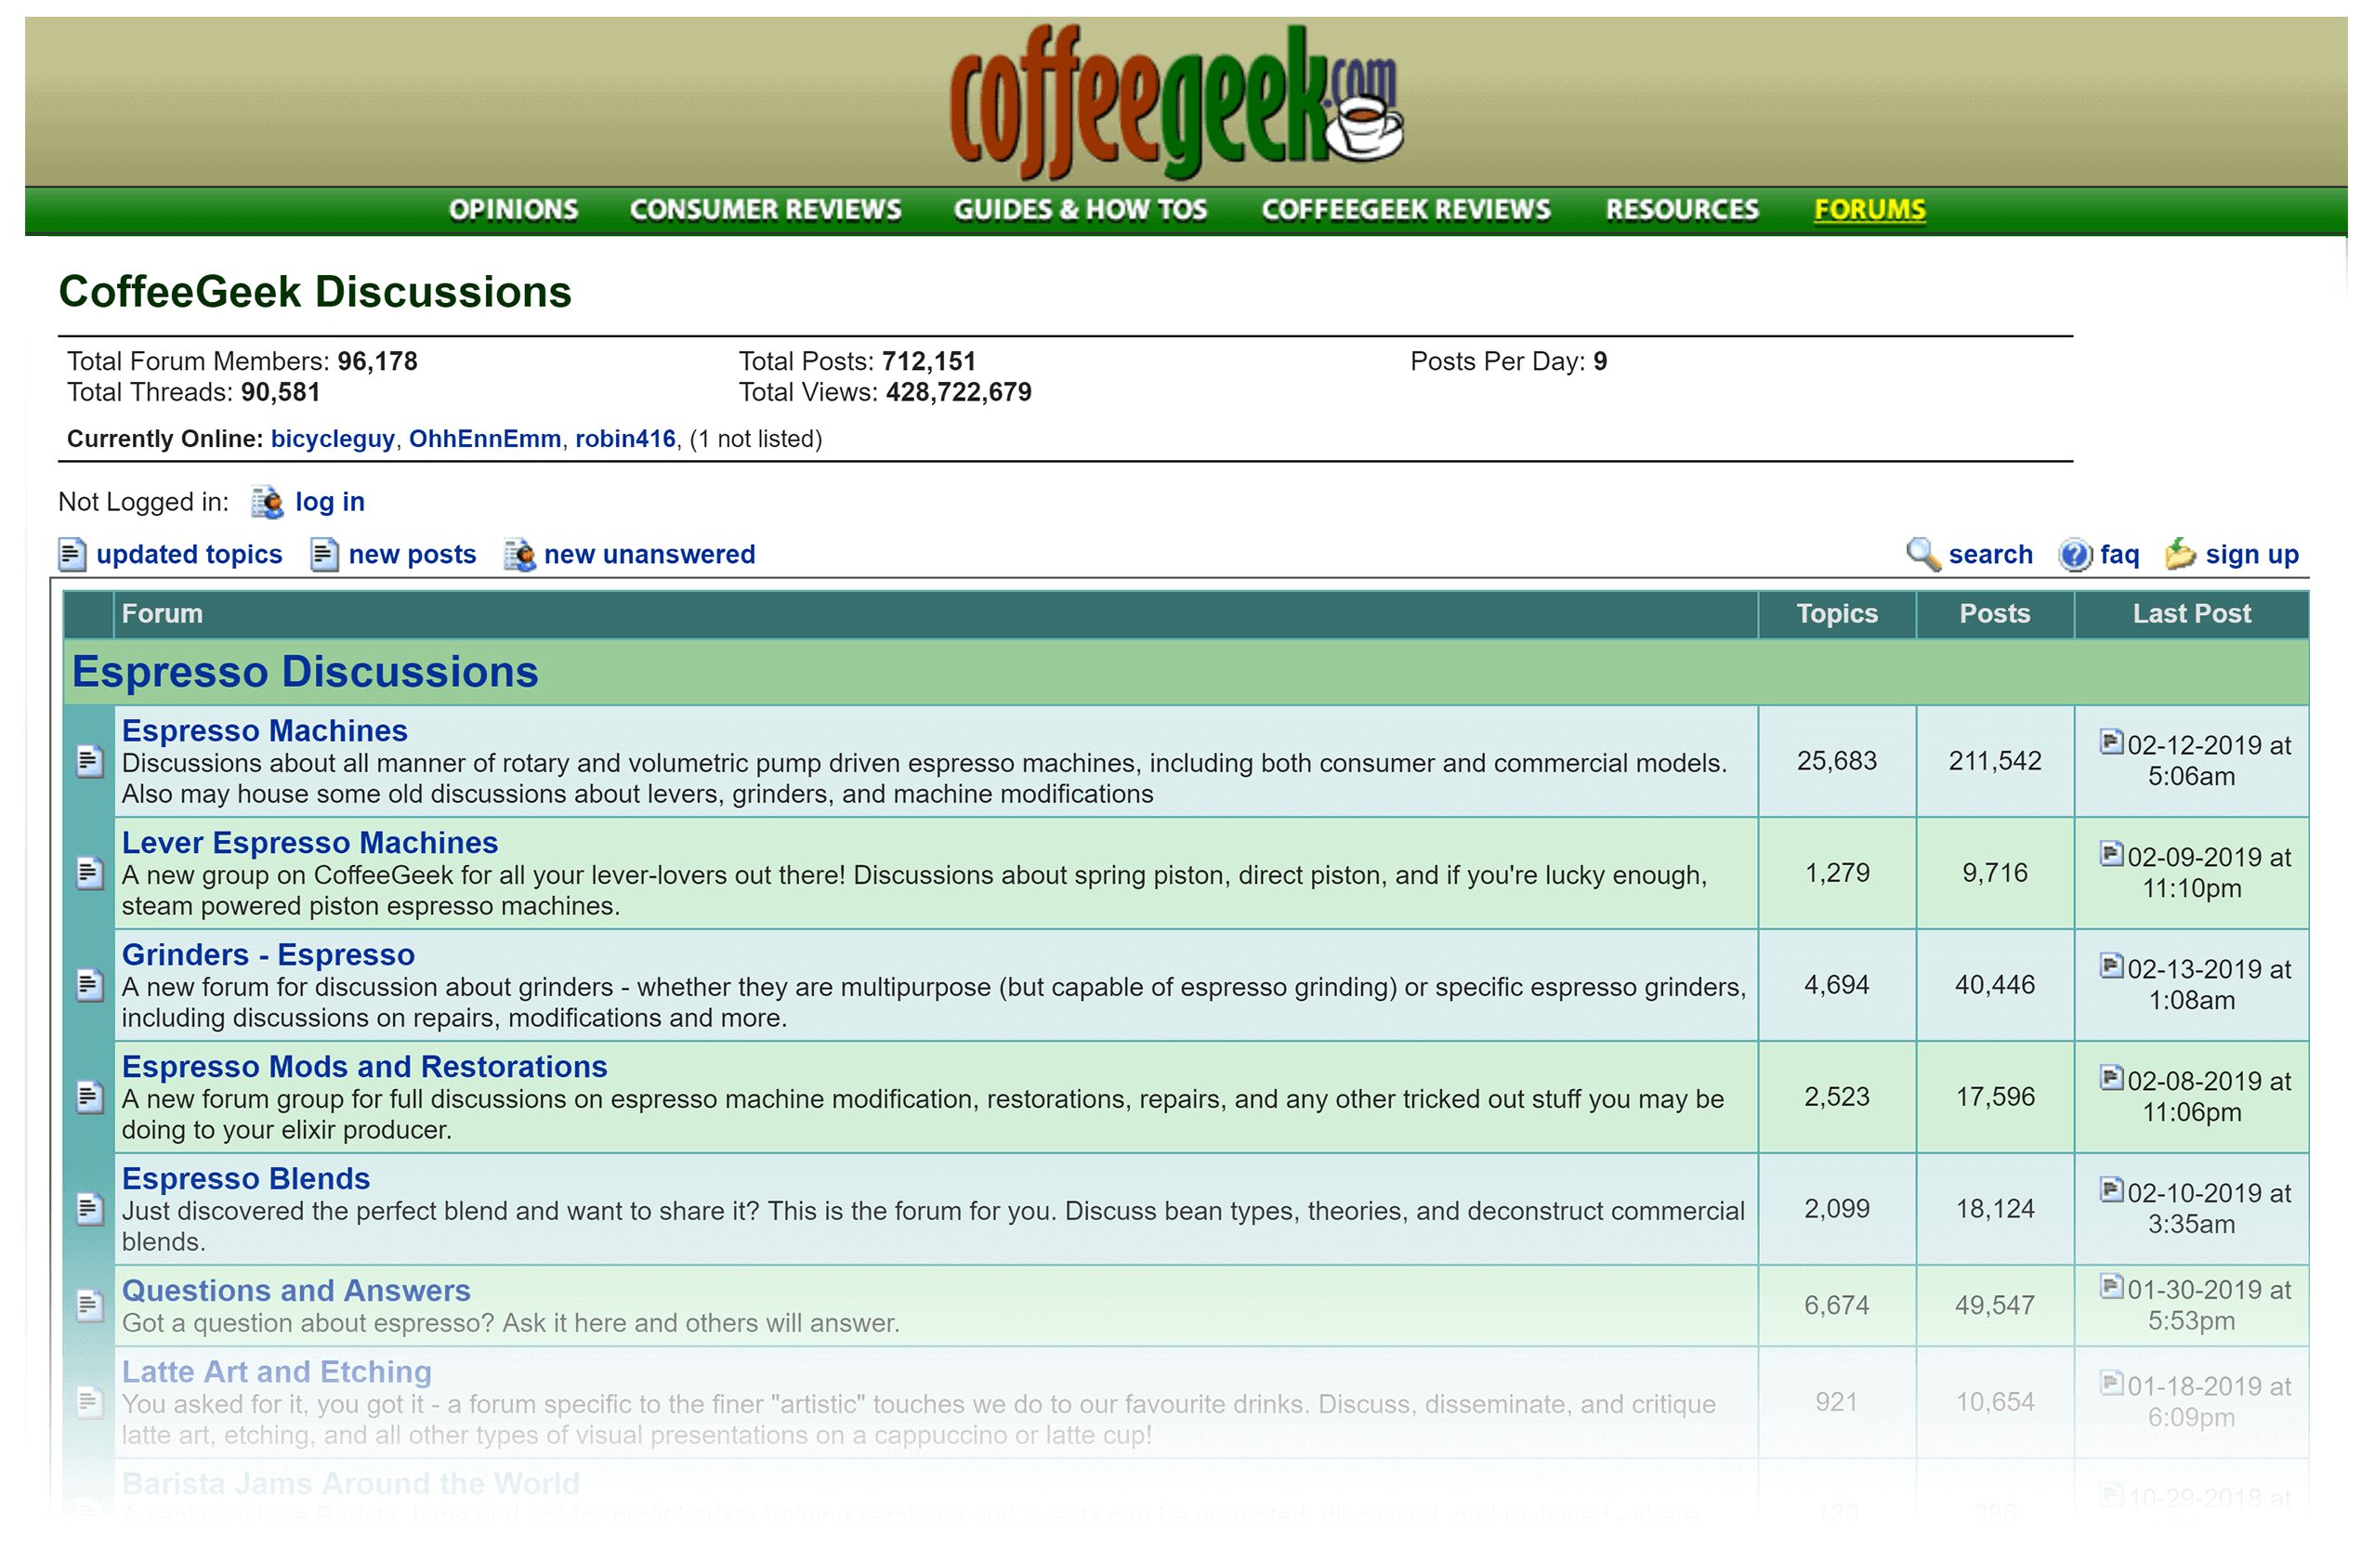Open the Espresso Discussions category
This screenshot has width=2374, height=1550.
coord(305,674)
